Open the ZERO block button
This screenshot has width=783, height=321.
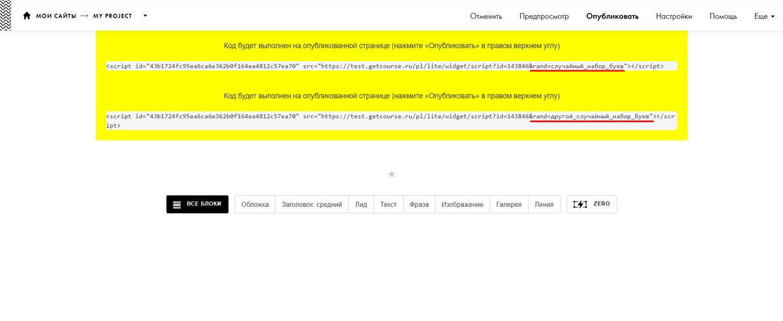592,204
